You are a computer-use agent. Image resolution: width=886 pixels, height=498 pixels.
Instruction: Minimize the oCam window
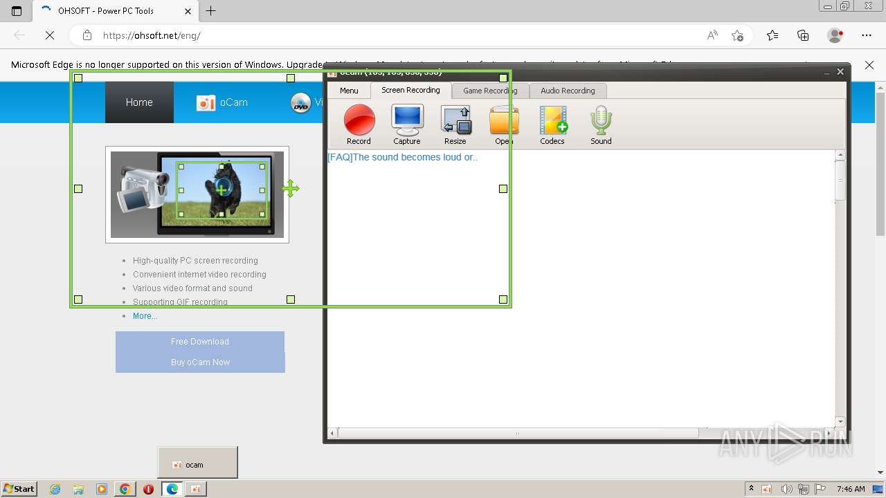click(827, 72)
